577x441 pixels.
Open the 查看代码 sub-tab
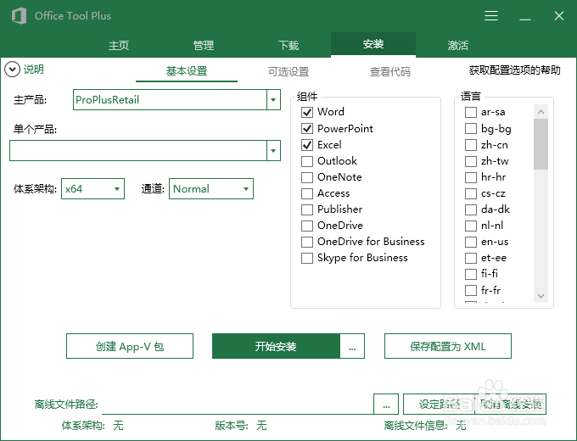pos(390,71)
